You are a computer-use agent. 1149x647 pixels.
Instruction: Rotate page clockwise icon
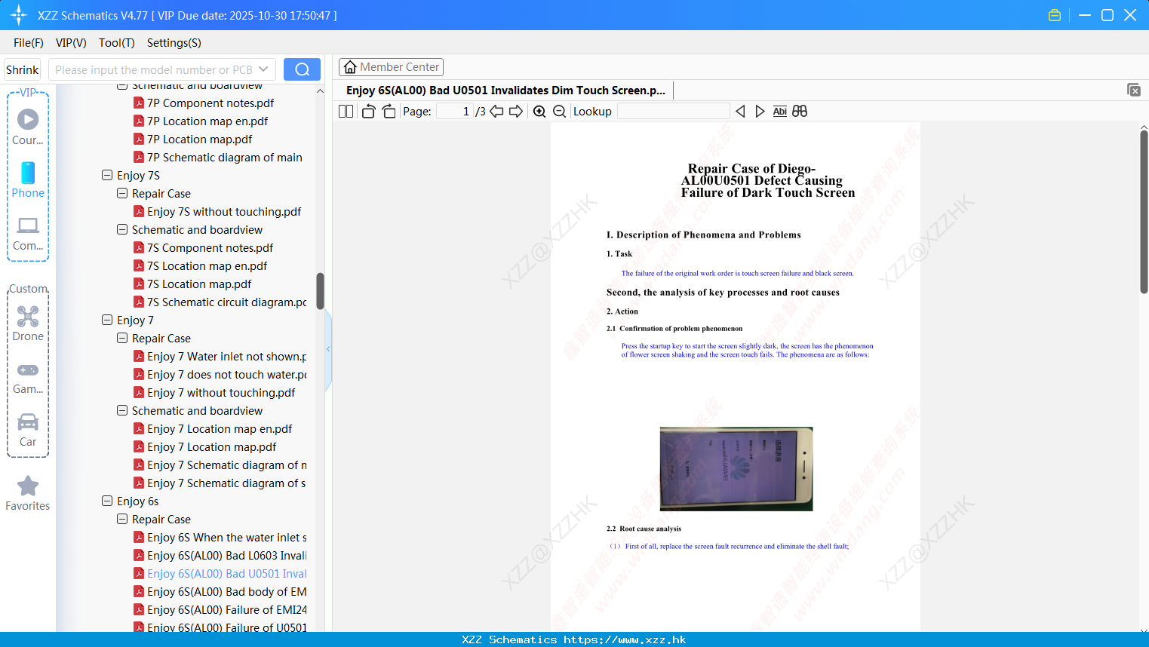tap(389, 112)
